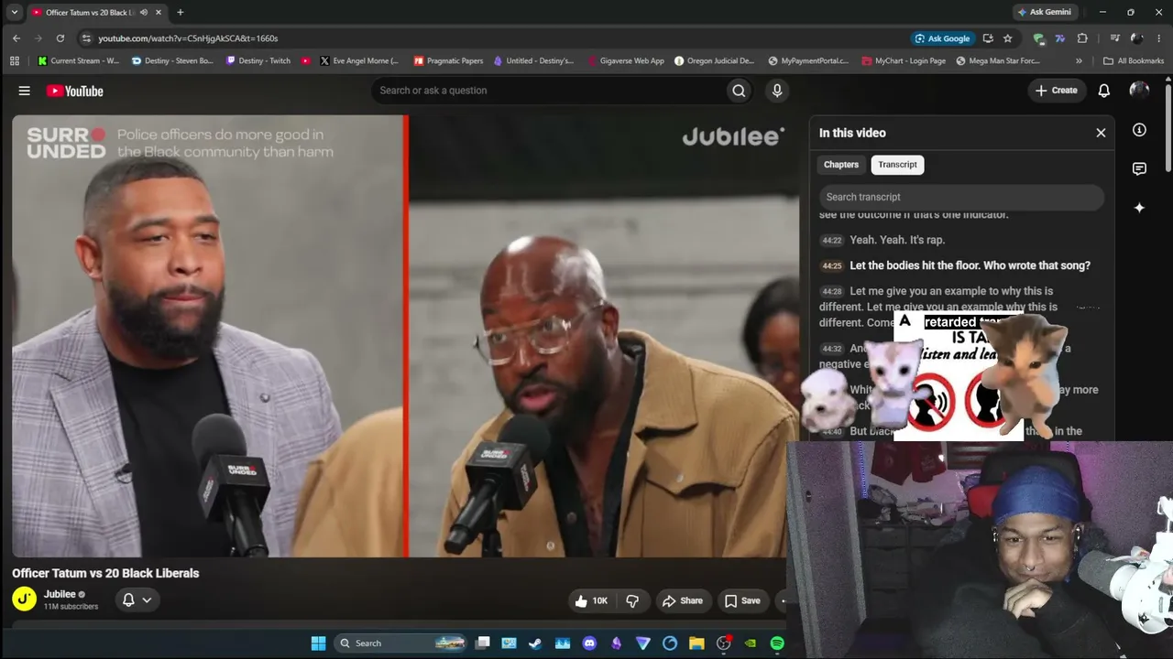This screenshot has width=1173, height=659.
Task: Expand the tab search dropdown arrow
Action: [15, 13]
